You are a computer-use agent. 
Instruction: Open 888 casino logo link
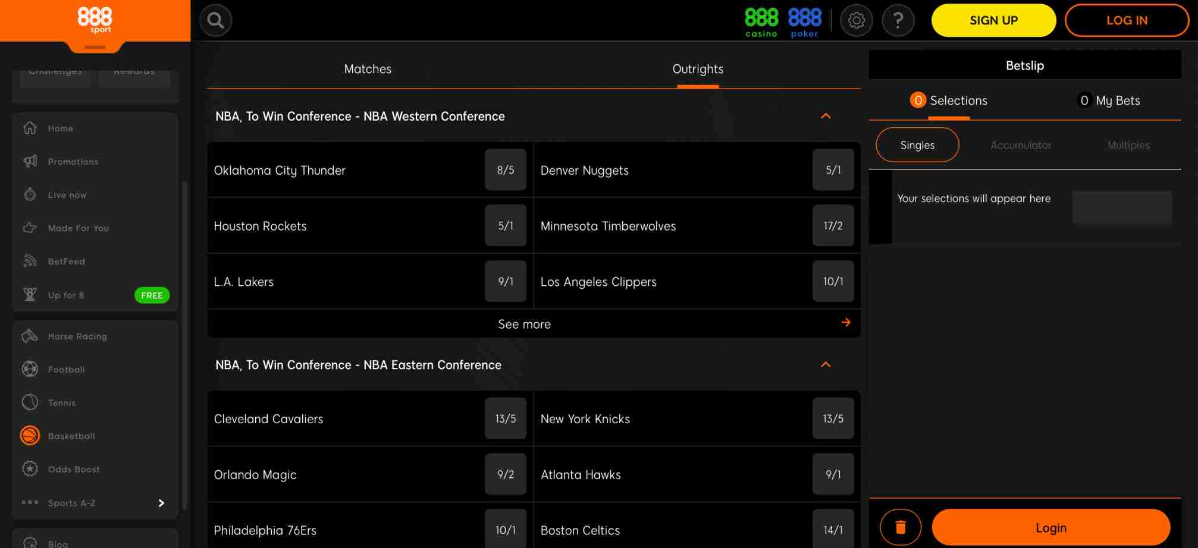(x=761, y=23)
